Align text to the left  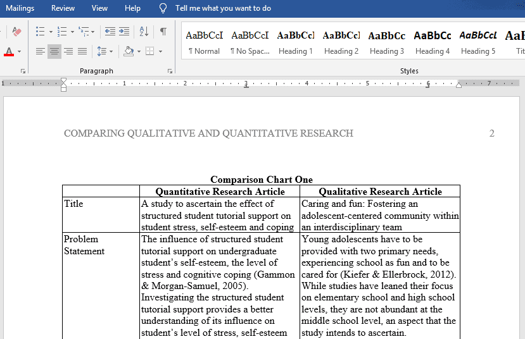[40, 51]
